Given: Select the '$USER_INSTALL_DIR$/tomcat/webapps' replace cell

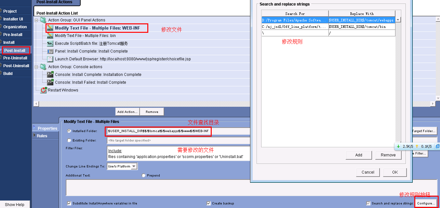Looking at the screenshot, I should tap(362, 20).
